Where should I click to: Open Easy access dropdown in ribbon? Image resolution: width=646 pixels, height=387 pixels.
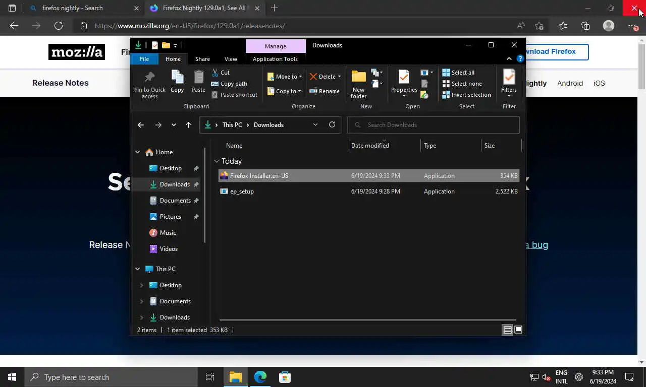[x=376, y=84]
